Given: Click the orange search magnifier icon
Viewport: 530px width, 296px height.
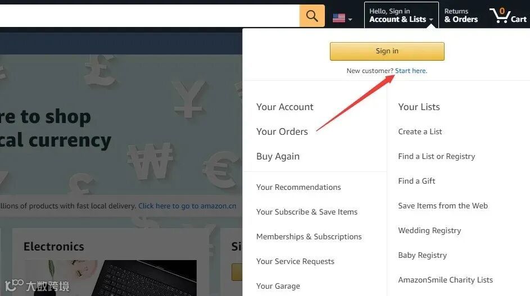Looking at the screenshot, I should coord(311,16).
